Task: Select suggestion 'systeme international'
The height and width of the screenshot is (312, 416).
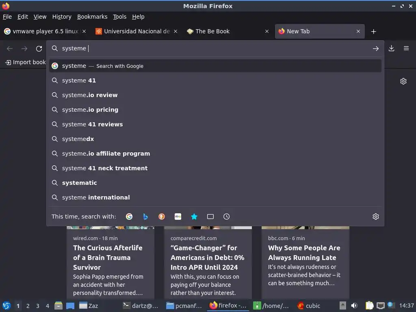Action: click(215, 197)
